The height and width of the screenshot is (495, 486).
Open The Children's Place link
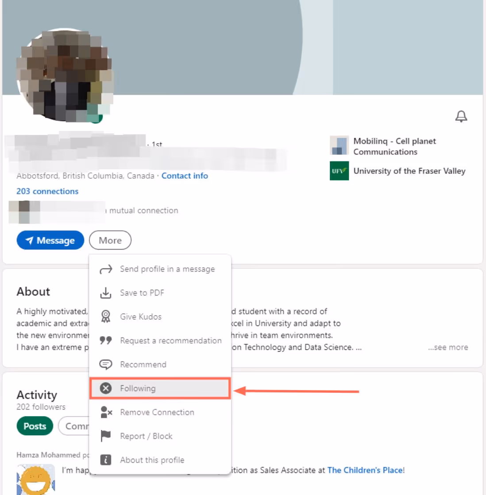[365, 470]
